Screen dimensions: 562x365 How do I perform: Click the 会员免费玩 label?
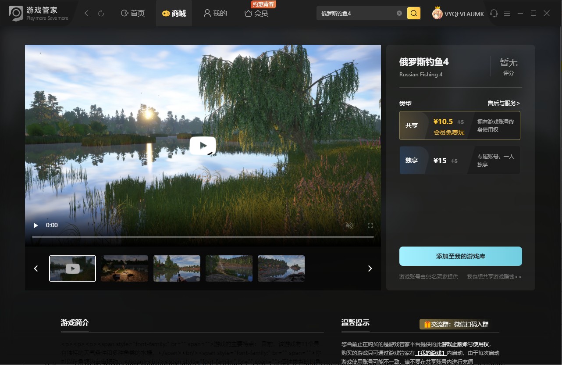(x=449, y=132)
